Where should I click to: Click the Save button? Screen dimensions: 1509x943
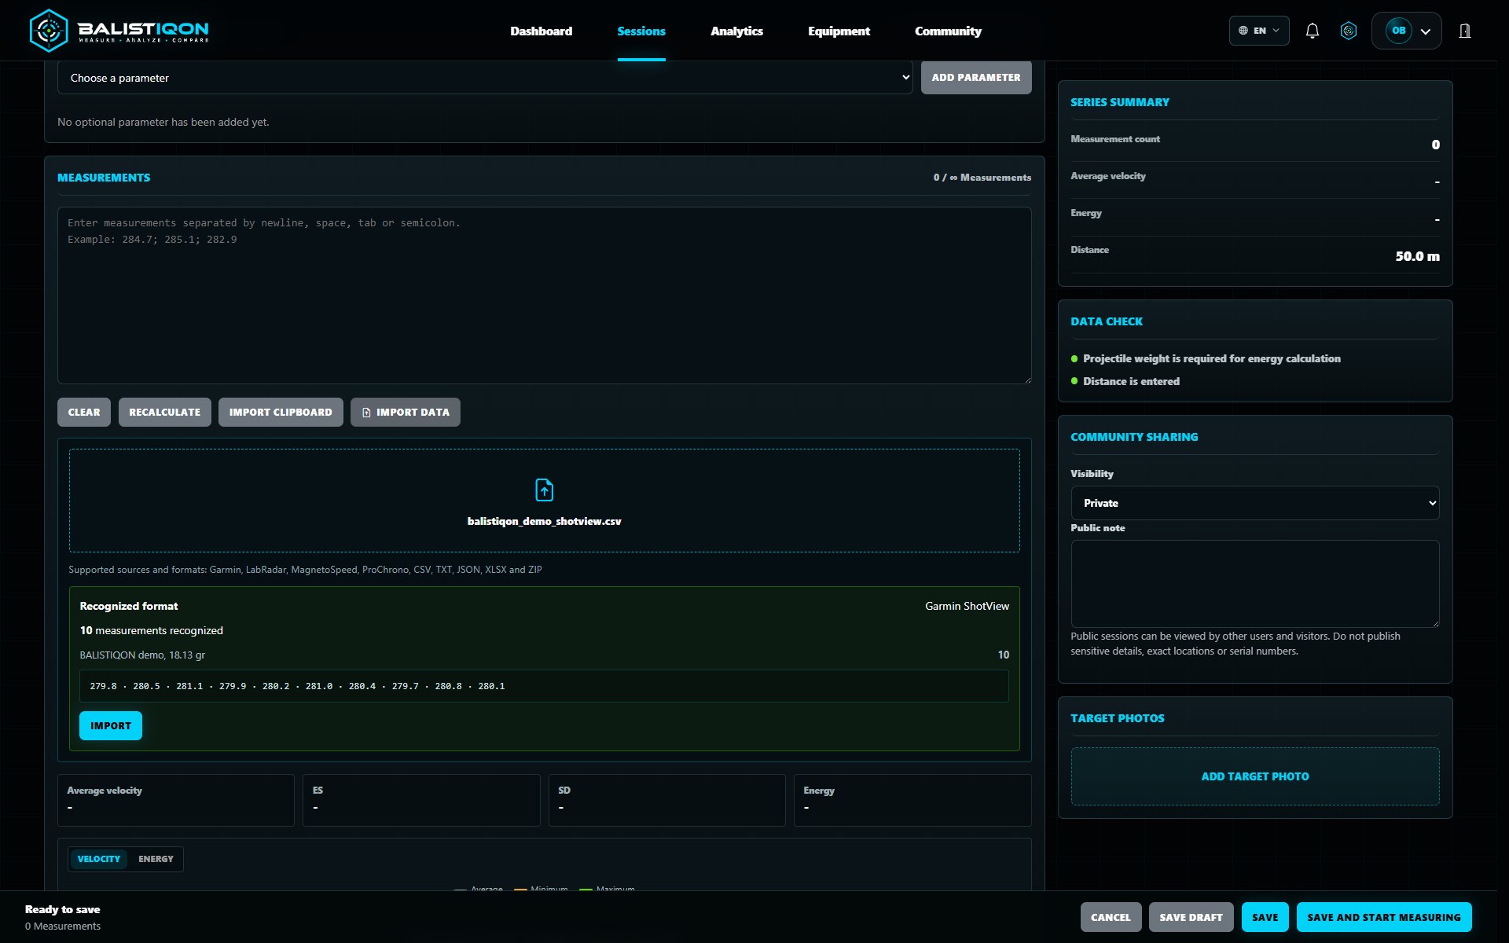tap(1265, 917)
